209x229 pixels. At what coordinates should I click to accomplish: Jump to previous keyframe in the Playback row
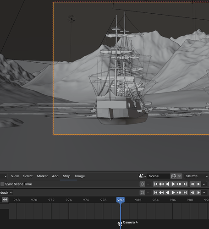click(161, 193)
